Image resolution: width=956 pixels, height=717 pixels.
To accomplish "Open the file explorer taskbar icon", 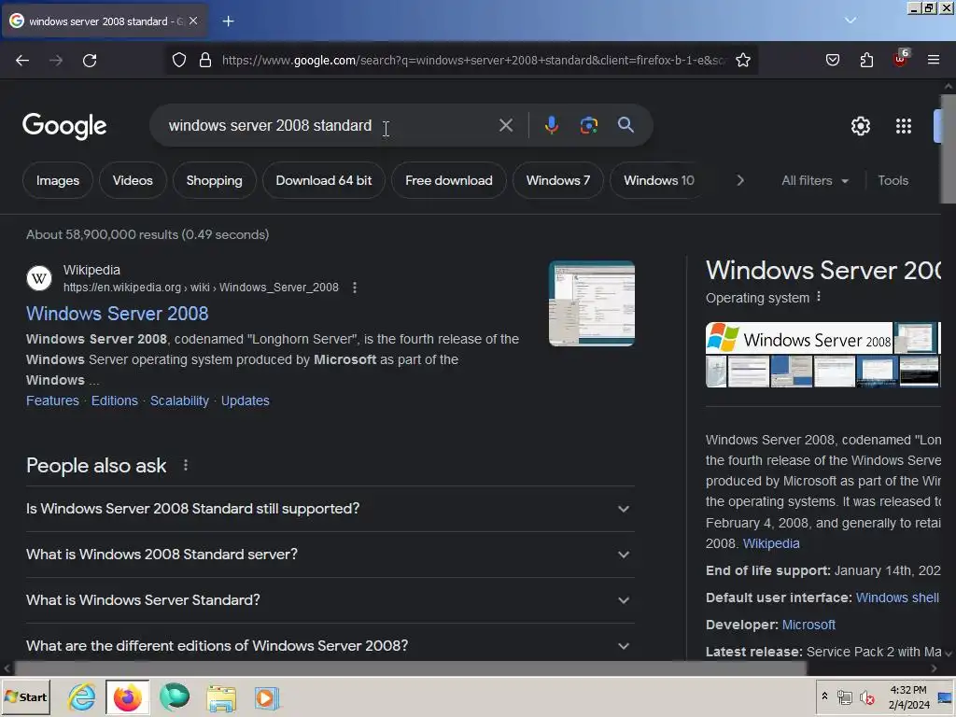I will (x=220, y=697).
